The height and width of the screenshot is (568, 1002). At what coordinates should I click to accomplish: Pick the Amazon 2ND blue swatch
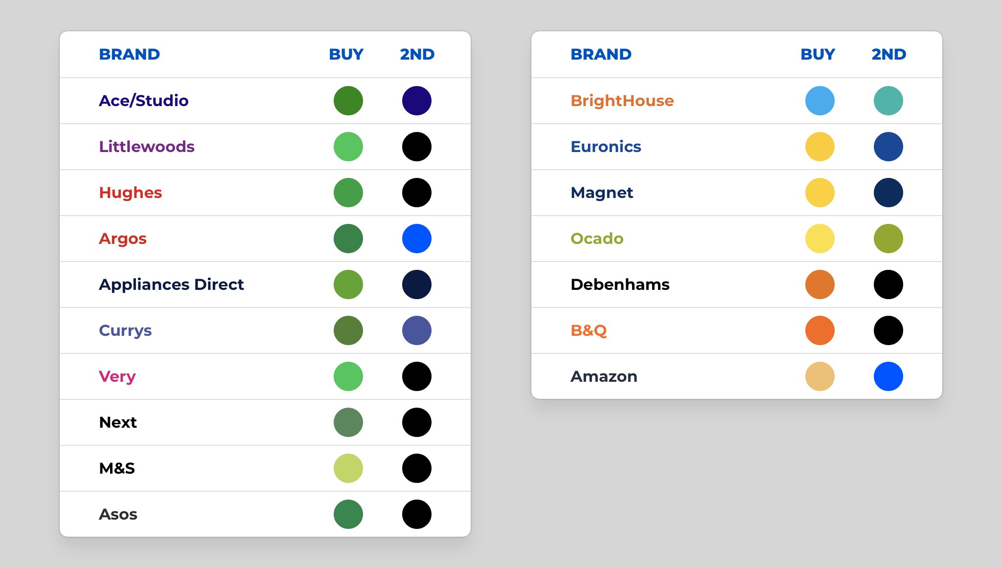[888, 376]
